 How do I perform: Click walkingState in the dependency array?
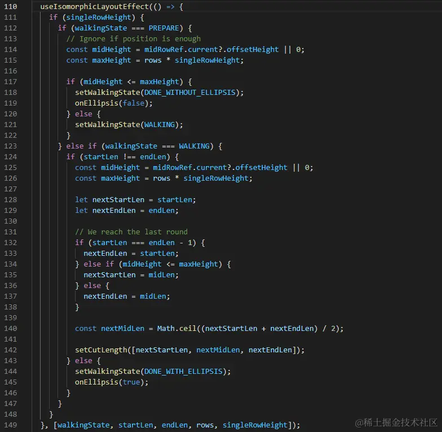(x=83, y=425)
